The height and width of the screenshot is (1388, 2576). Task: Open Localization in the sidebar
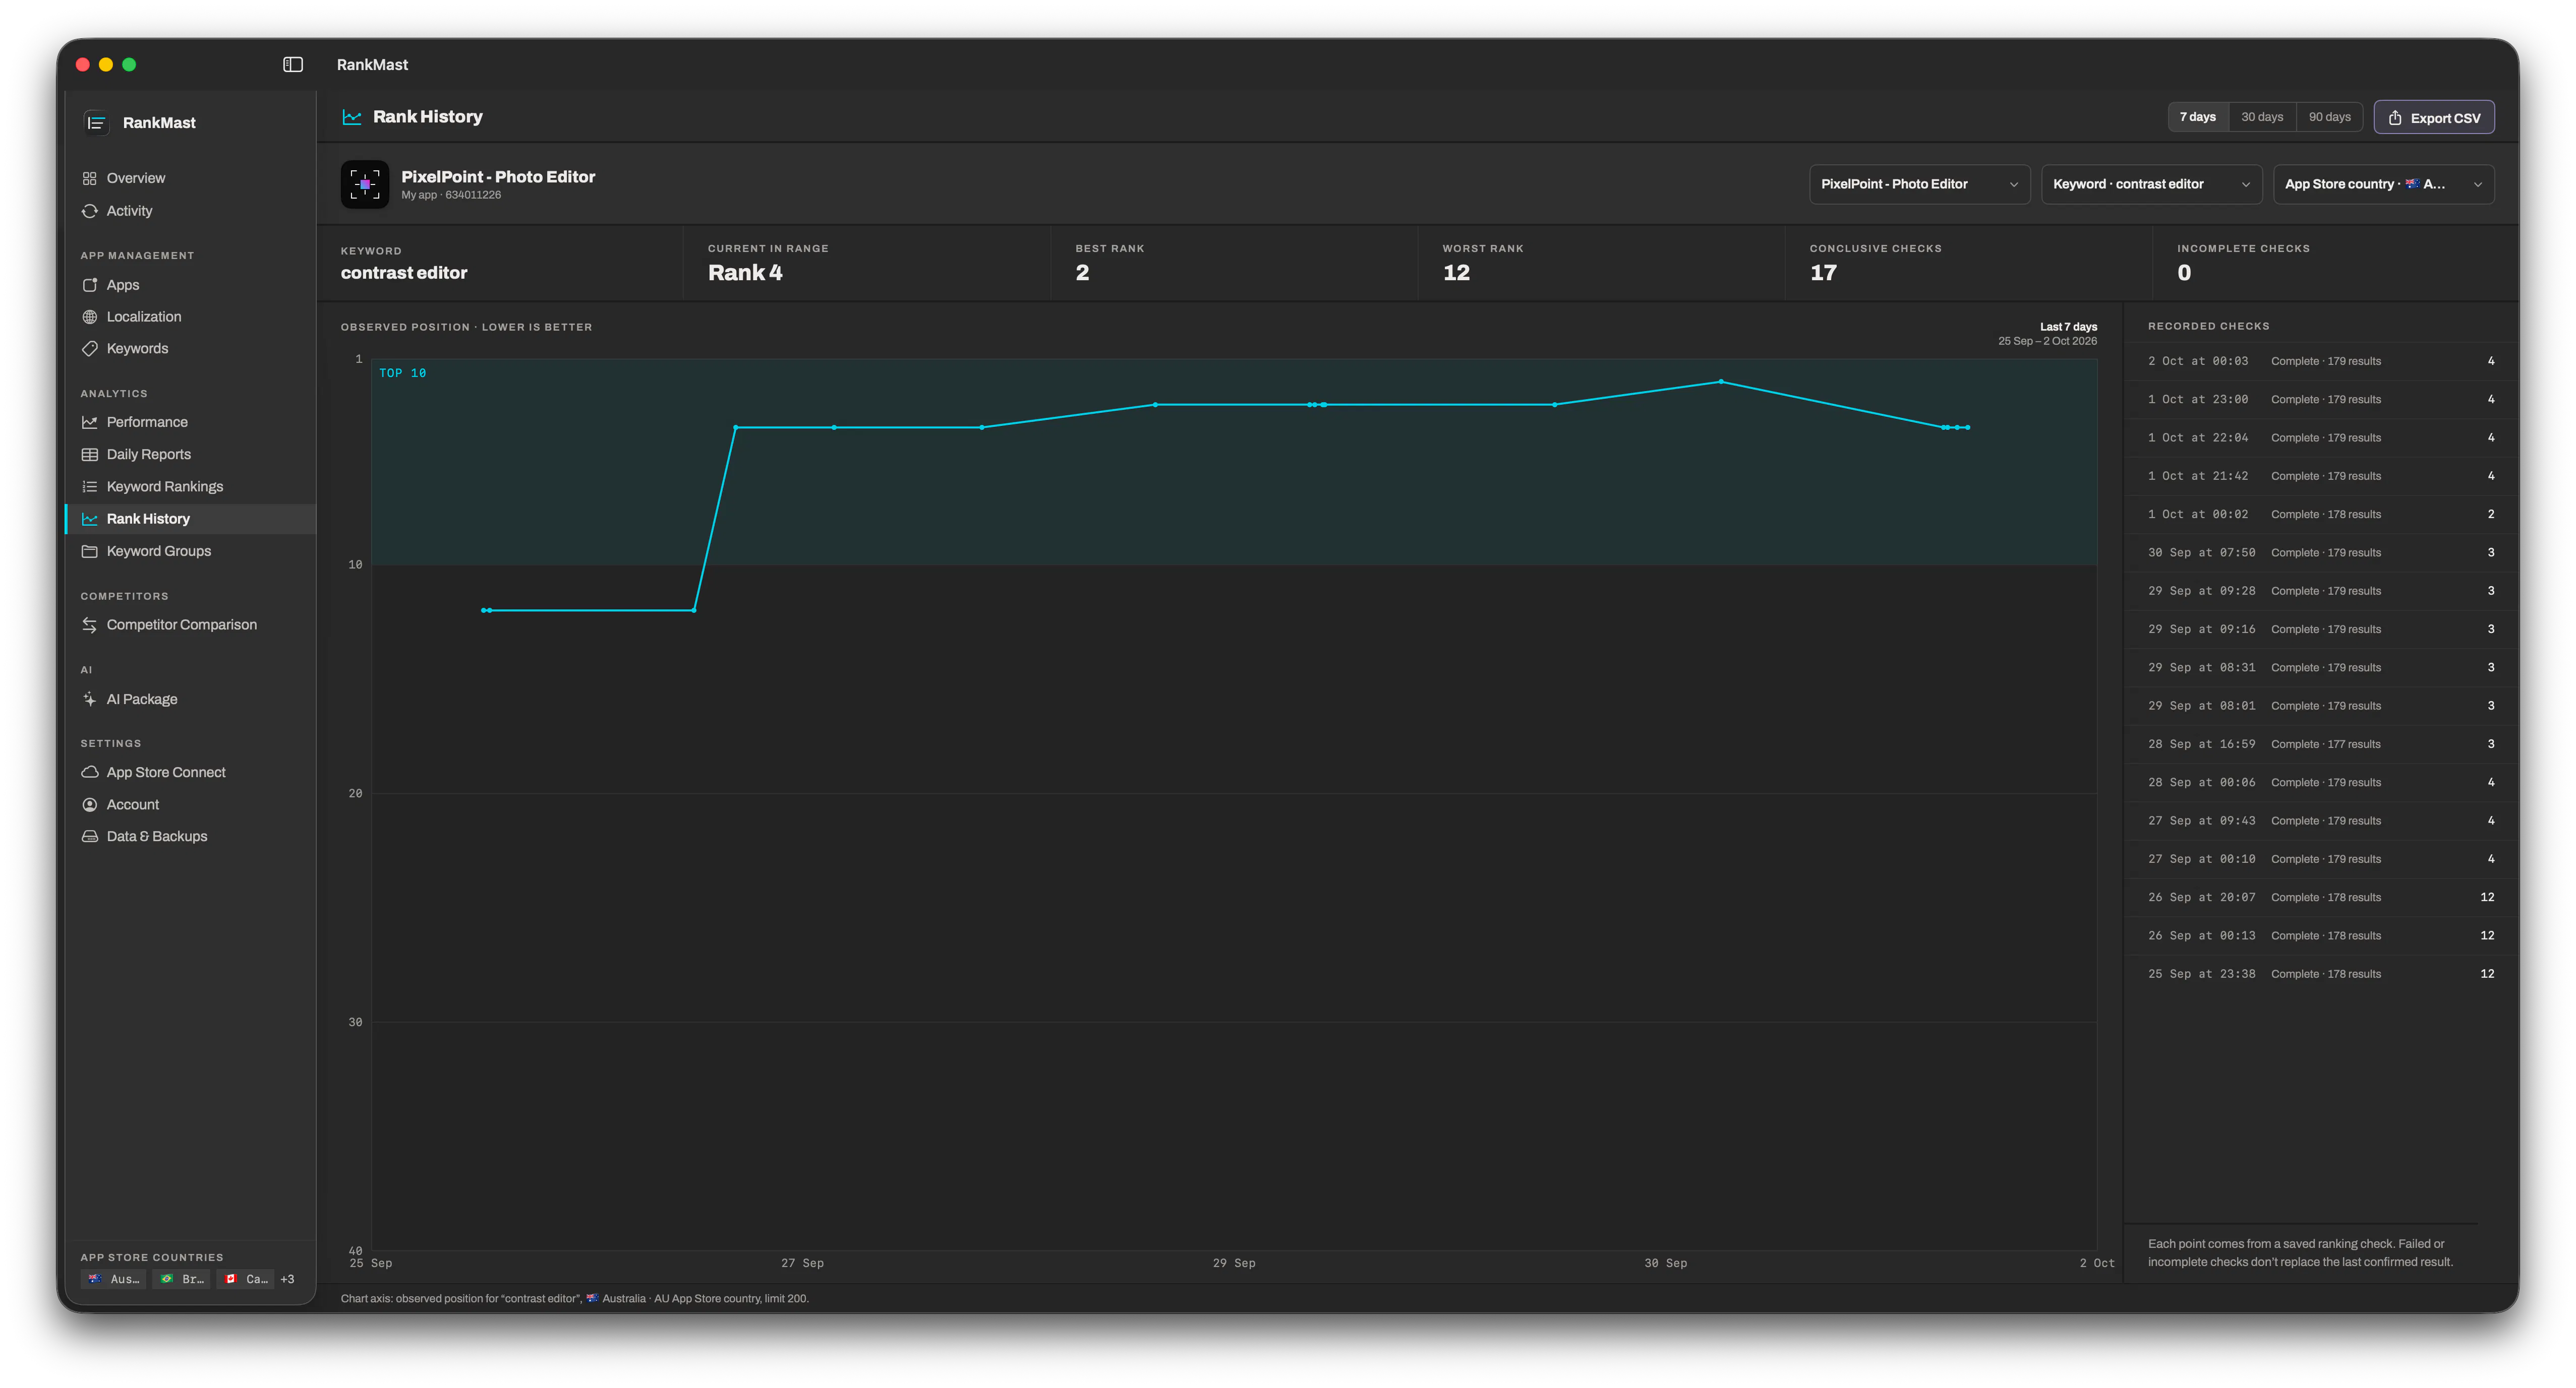pos(190,317)
